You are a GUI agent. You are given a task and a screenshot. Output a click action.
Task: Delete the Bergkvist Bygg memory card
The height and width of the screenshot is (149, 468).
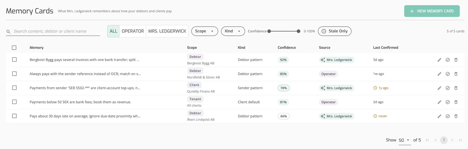point(456,60)
